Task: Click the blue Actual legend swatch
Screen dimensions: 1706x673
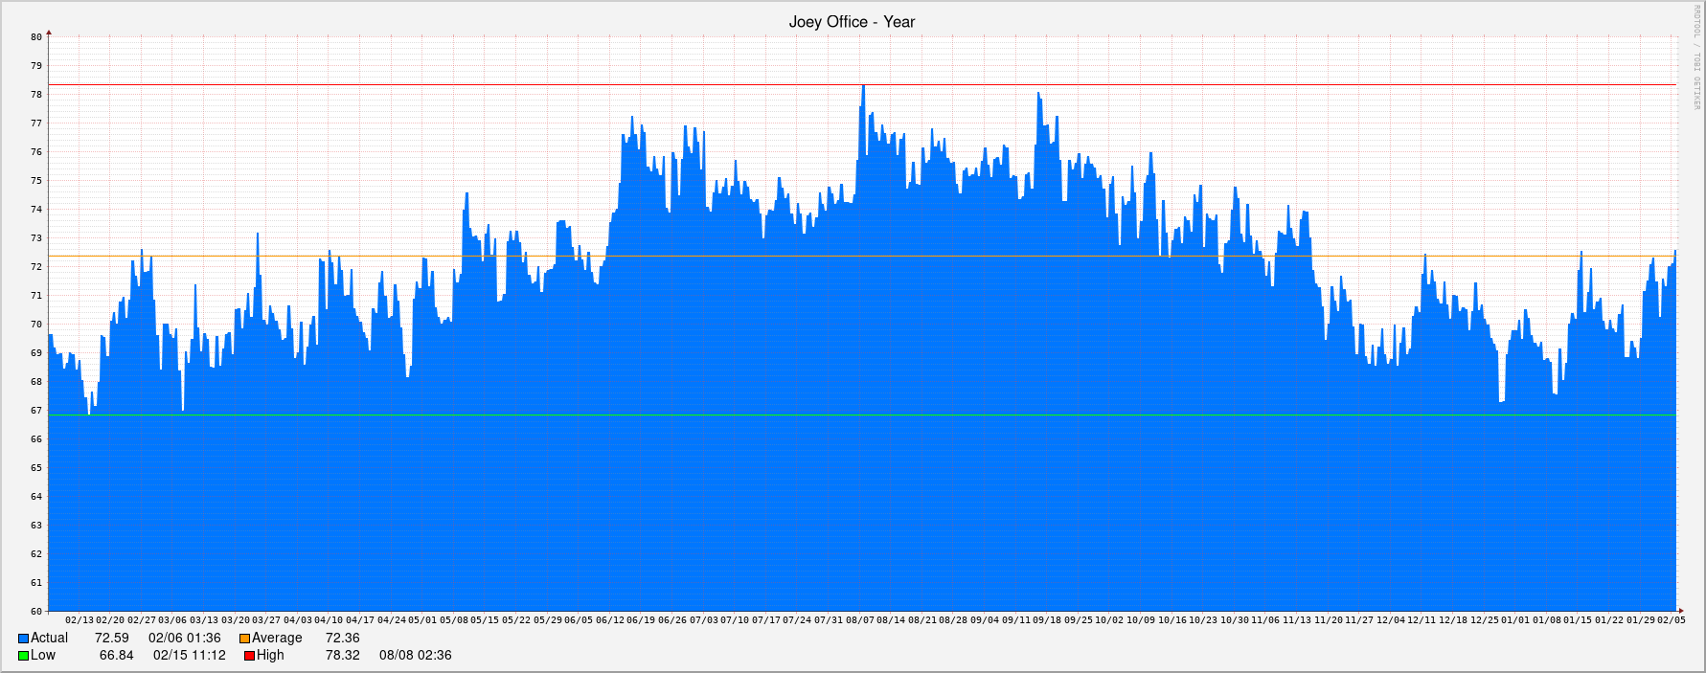Action: [x=23, y=639]
